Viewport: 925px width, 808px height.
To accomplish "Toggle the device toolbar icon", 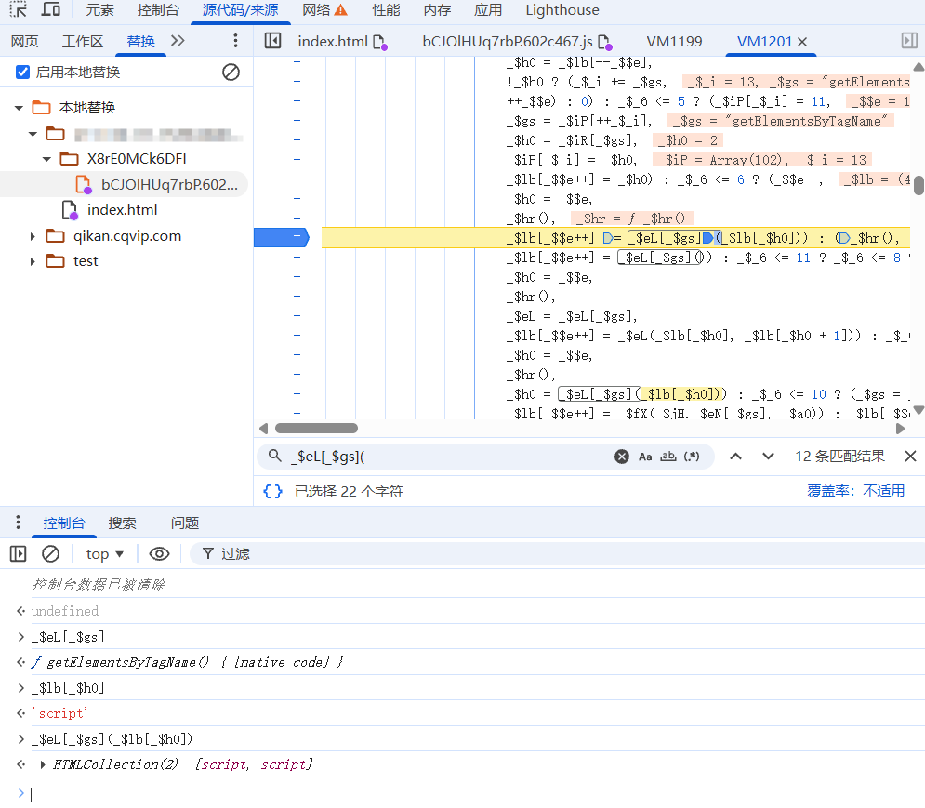I will pyautogui.click(x=51, y=10).
